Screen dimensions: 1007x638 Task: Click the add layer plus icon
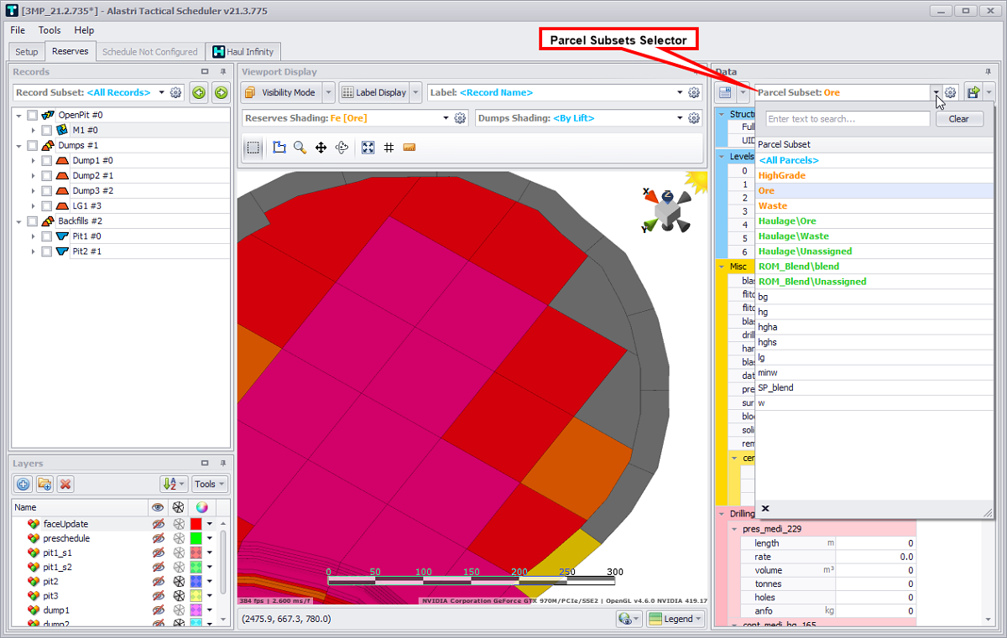(23, 484)
